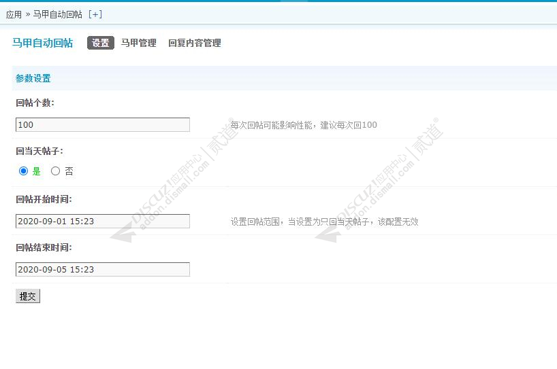Open the 设置 tab
Viewport: 557px width, 369px height.
pos(101,43)
